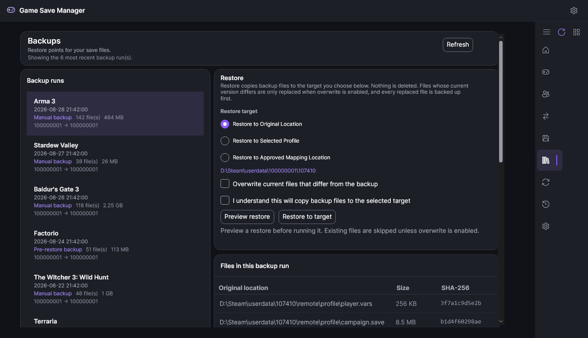Select the Baldur's Gate 3 backup run
Viewport: 588px width, 338px height.
point(115,202)
